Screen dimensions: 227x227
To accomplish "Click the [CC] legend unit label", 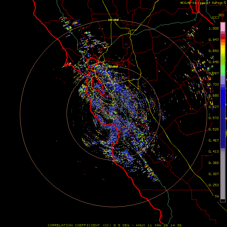I will (215, 17).
